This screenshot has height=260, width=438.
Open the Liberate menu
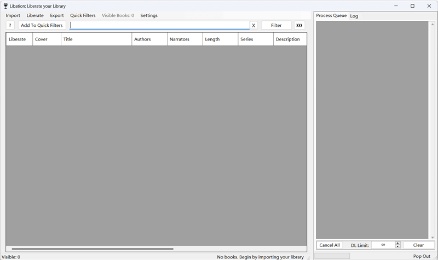(35, 15)
